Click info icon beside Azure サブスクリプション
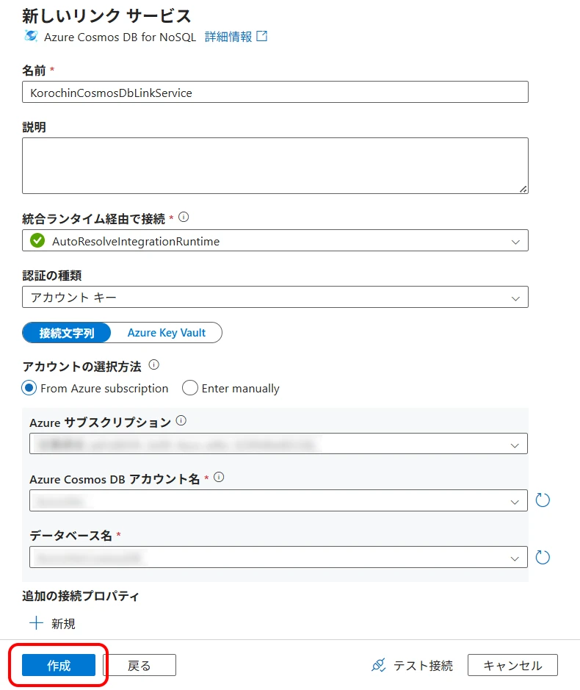The height and width of the screenshot is (690, 580). (x=181, y=422)
